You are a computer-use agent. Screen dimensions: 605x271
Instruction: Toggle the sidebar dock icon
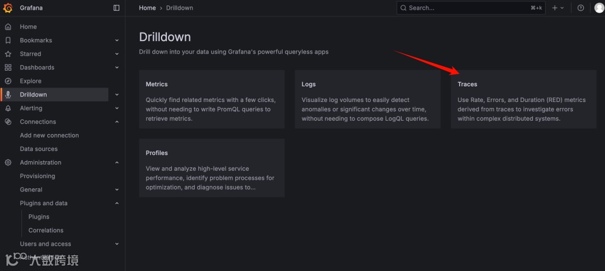pyautogui.click(x=117, y=8)
